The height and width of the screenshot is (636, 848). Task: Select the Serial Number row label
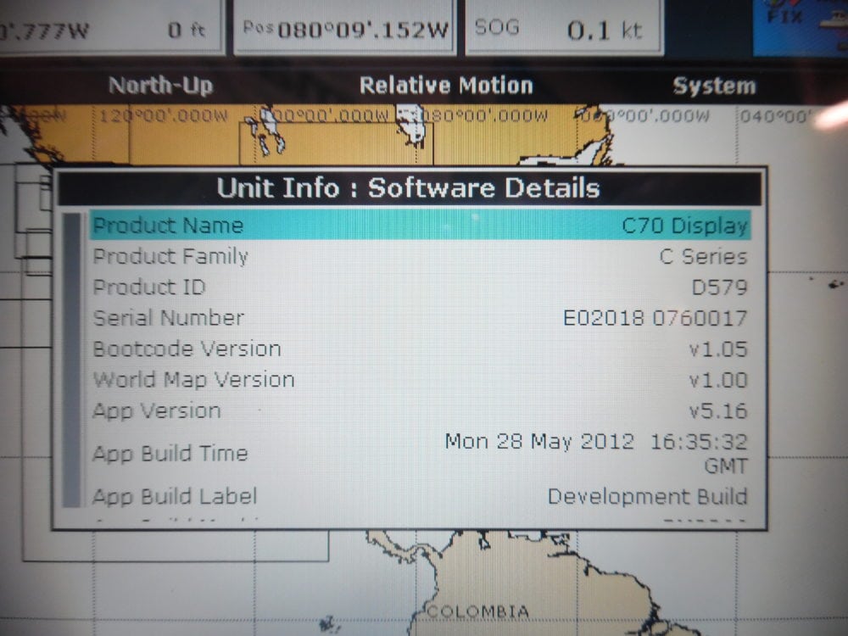tap(168, 318)
